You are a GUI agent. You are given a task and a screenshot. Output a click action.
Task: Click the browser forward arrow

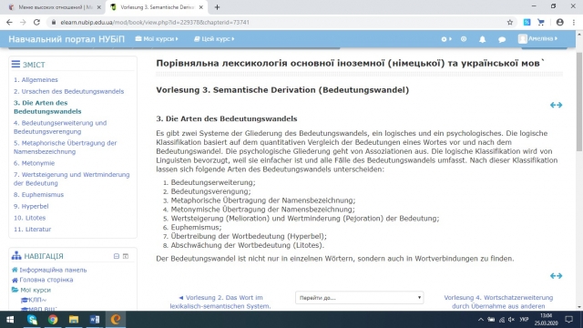pos(23,22)
